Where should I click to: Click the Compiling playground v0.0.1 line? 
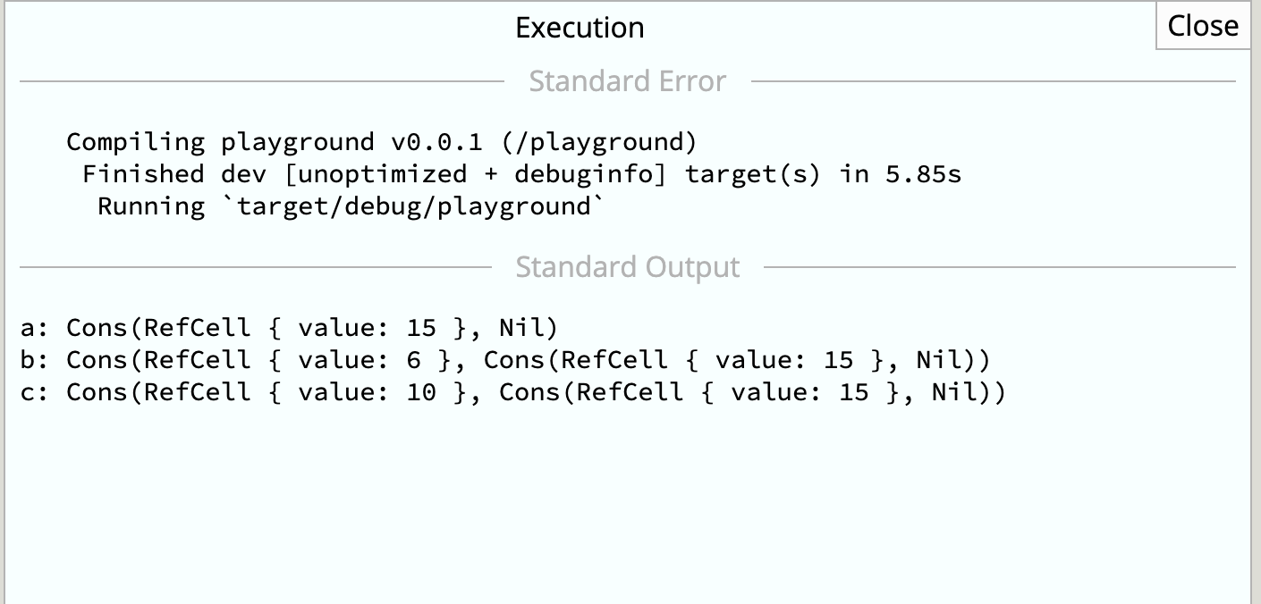(381, 142)
